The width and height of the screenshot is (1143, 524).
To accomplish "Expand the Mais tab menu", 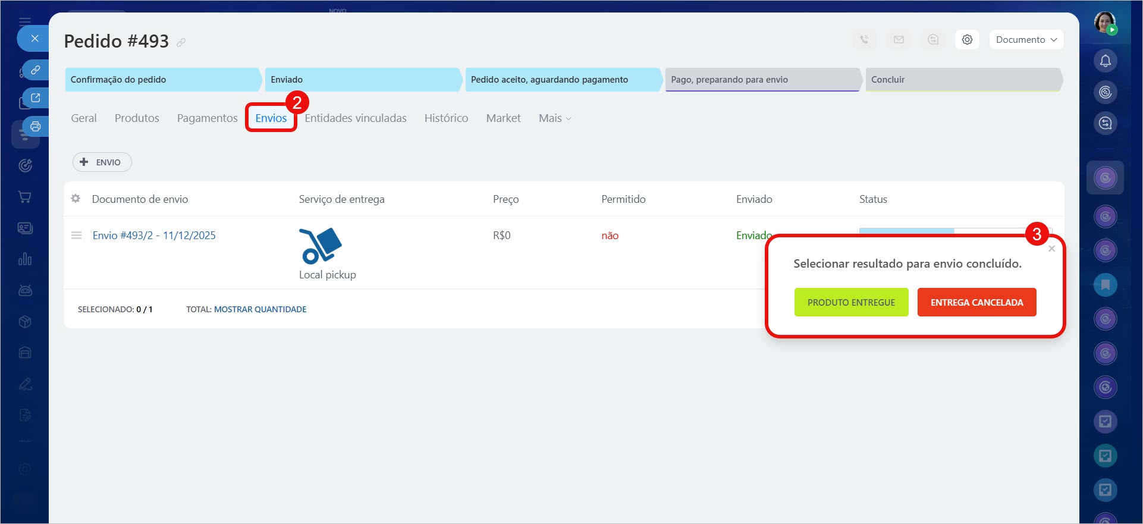I will [554, 118].
